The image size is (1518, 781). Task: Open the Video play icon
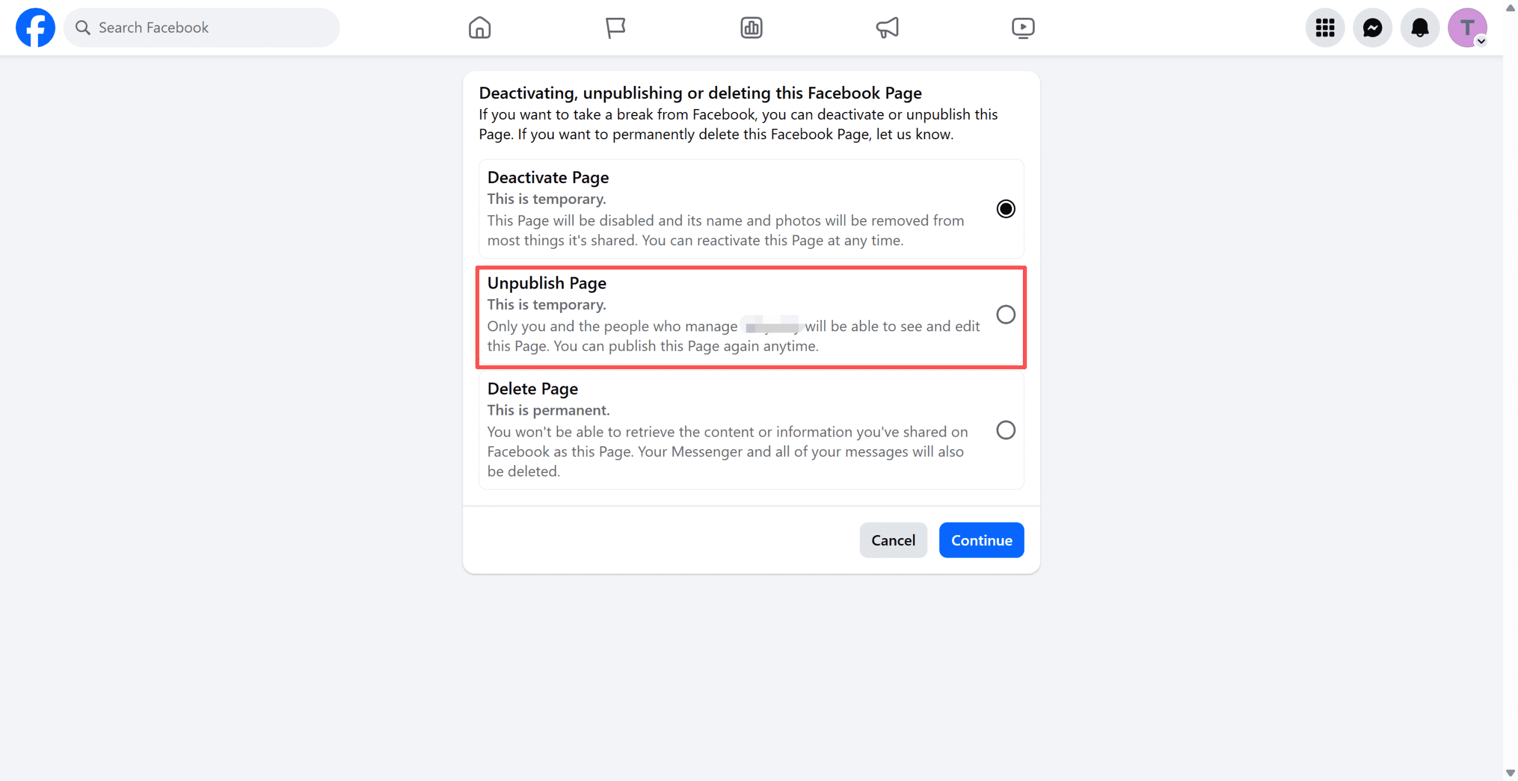point(1023,27)
